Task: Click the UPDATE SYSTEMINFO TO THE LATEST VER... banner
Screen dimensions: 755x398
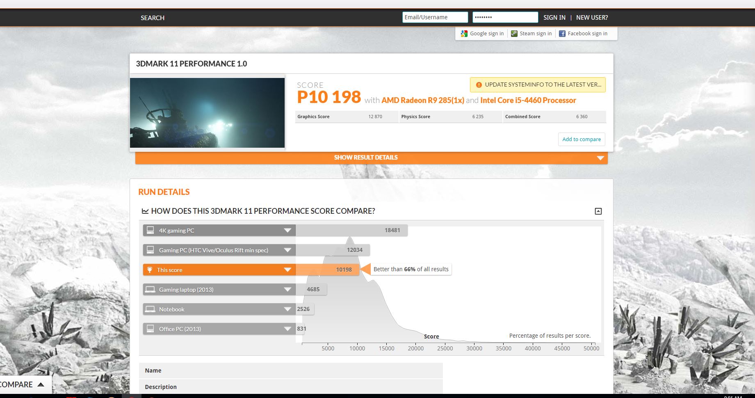Action: click(x=538, y=85)
